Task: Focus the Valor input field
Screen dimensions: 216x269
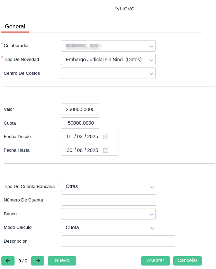Action: click(x=80, y=109)
